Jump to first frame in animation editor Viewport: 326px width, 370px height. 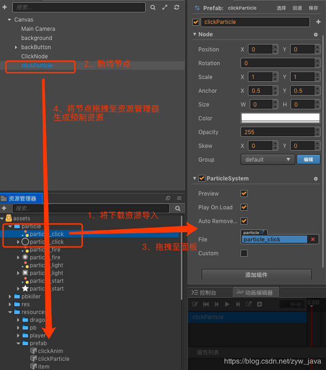click(206, 304)
